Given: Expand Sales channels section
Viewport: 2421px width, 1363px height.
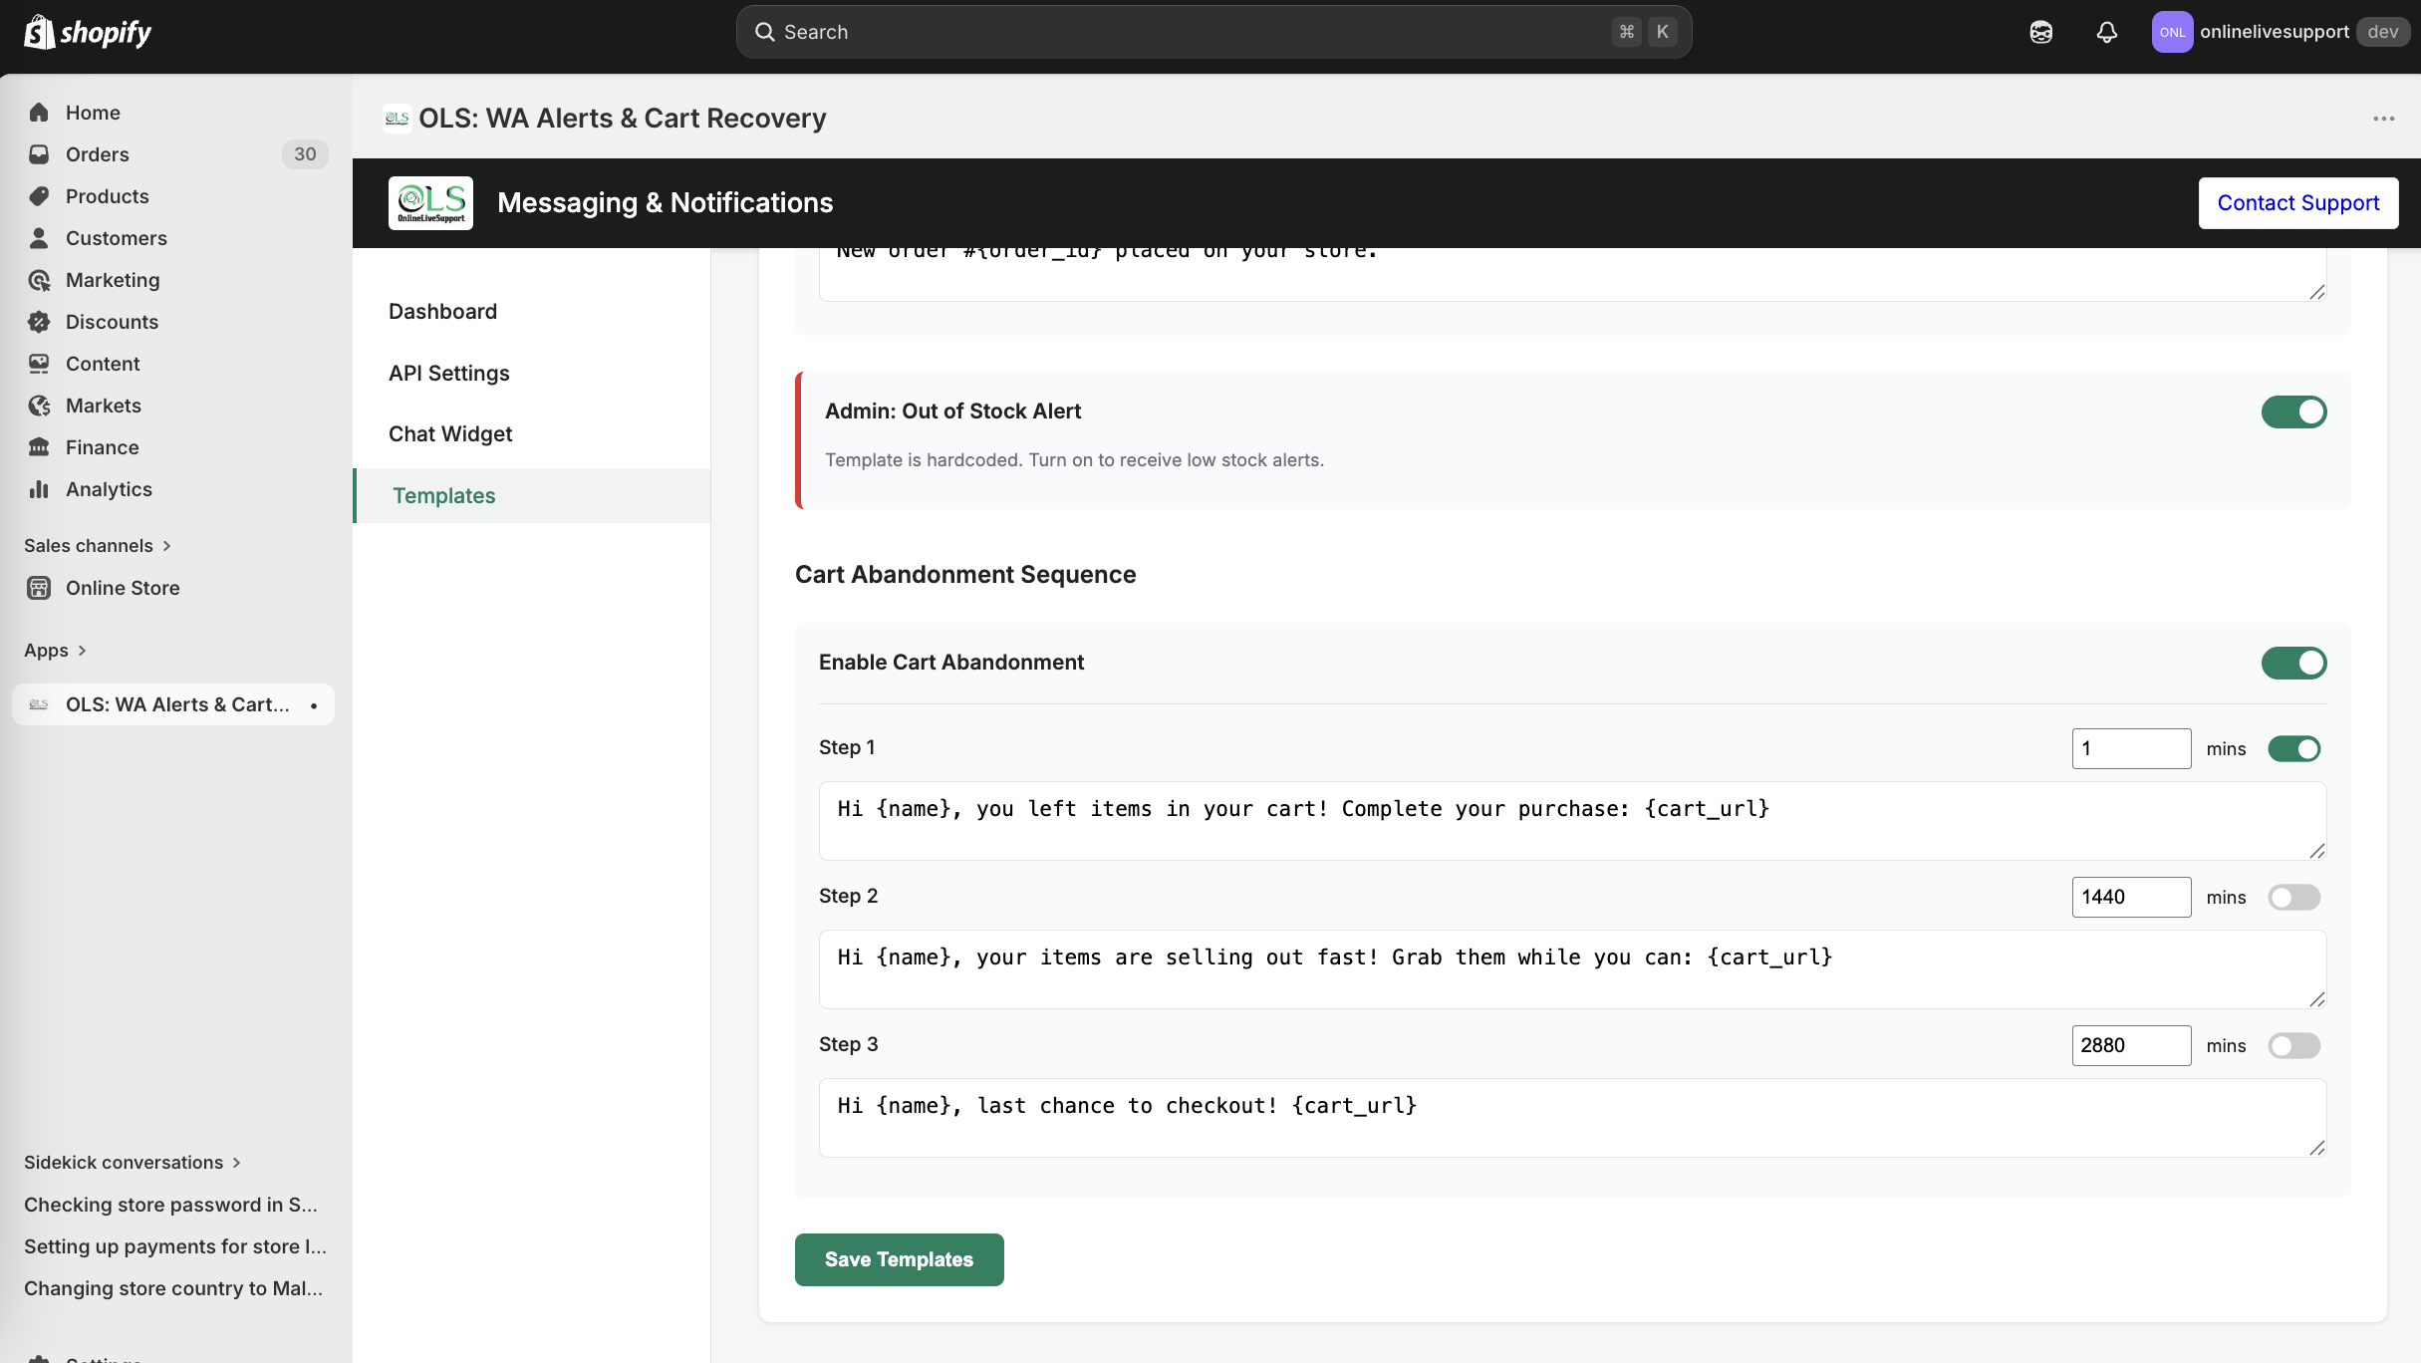Looking at the screenshot, I should click(98, 546).
